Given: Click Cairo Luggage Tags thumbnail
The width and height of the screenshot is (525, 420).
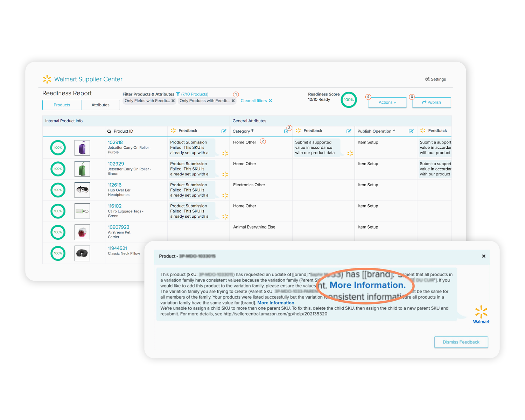Looking at the screenshot, I should [x=82, y=211].
